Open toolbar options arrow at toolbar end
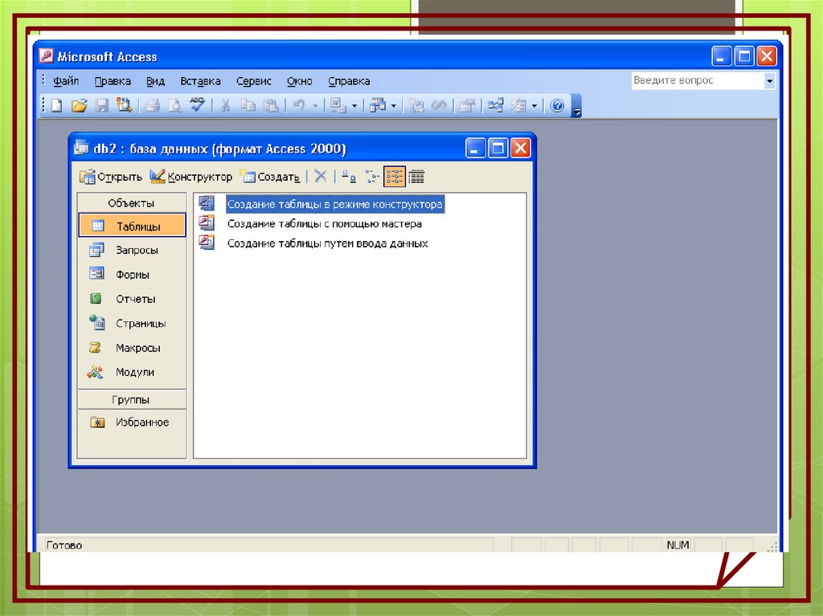823x616 pixels. pos(576,106)
